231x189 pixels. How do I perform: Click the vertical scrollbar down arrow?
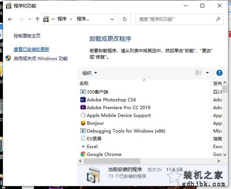pyautogui.click(x=225, y=155)
